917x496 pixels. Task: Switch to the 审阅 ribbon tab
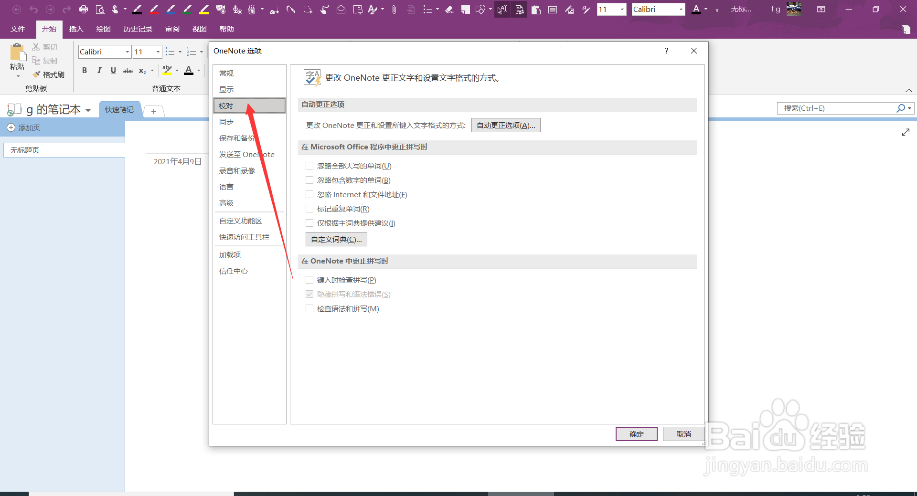(172, 29)
